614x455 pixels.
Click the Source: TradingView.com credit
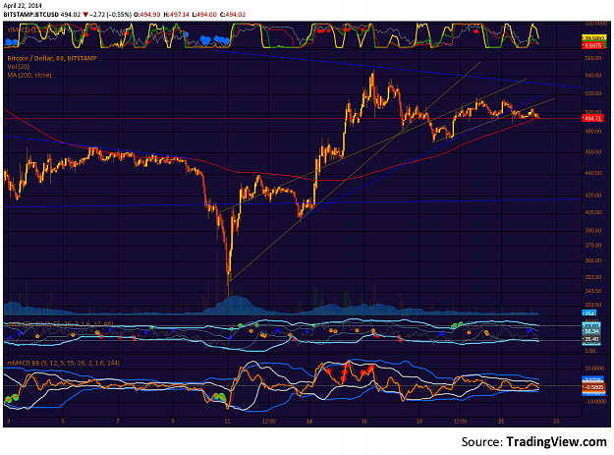[533, 441]
